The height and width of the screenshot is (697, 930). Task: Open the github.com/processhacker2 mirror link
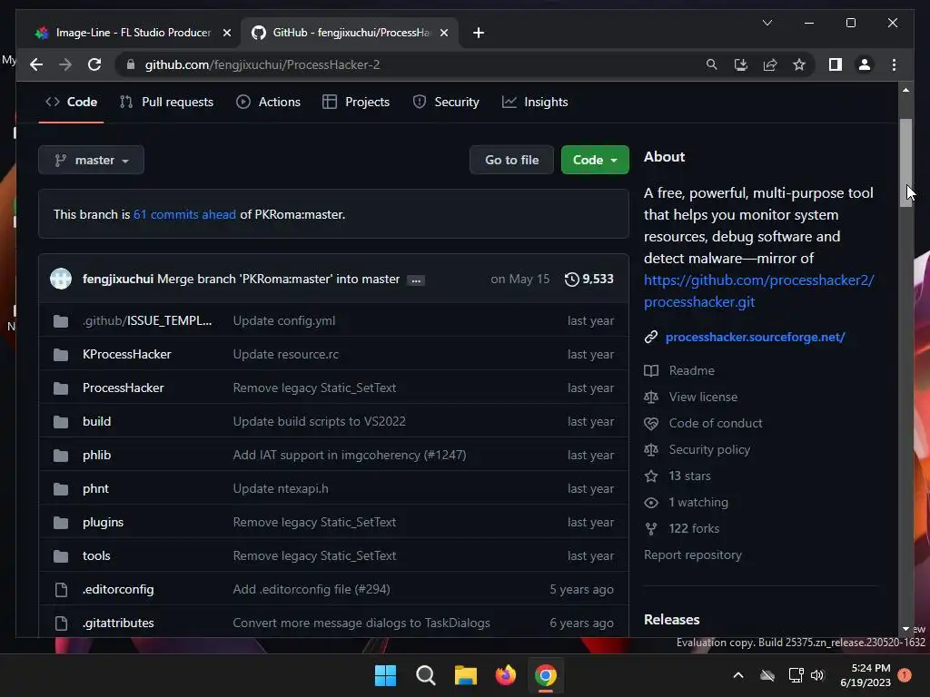point(758,291)
